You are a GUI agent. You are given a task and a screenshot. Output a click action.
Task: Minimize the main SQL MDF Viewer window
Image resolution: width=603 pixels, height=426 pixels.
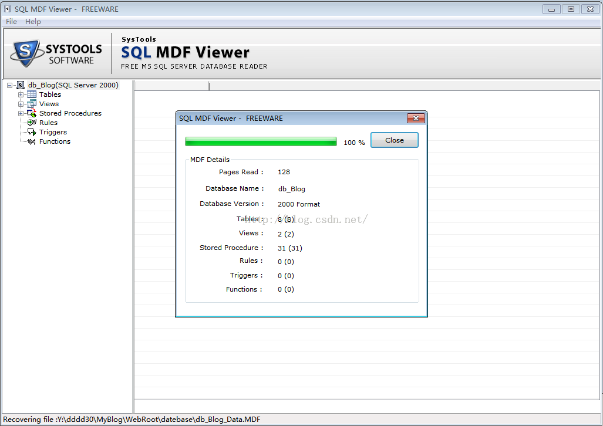pyautogui.click(x=551, y=9)
